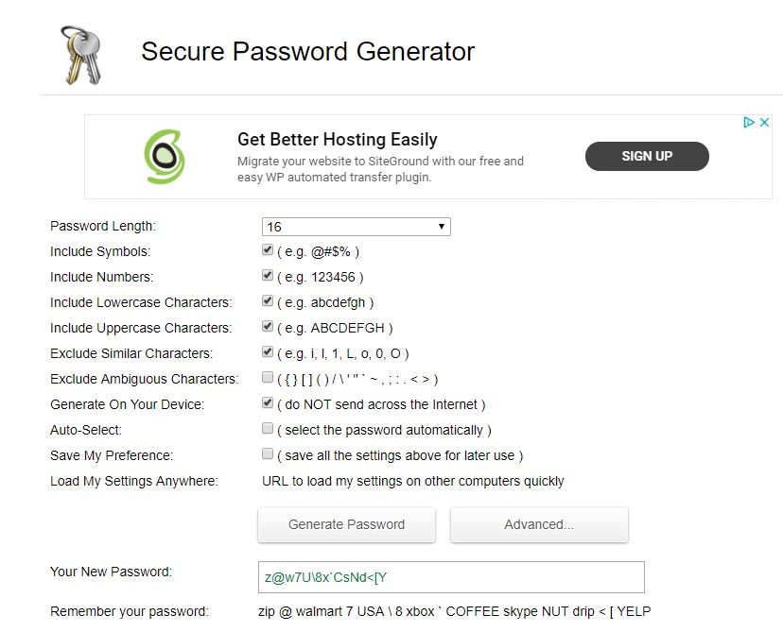783x632 pixels.
Task: Toggle the Include Symbols checkbox
Action: 268,251
